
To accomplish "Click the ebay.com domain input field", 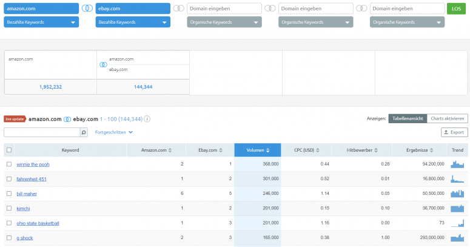I will [133, 8].
